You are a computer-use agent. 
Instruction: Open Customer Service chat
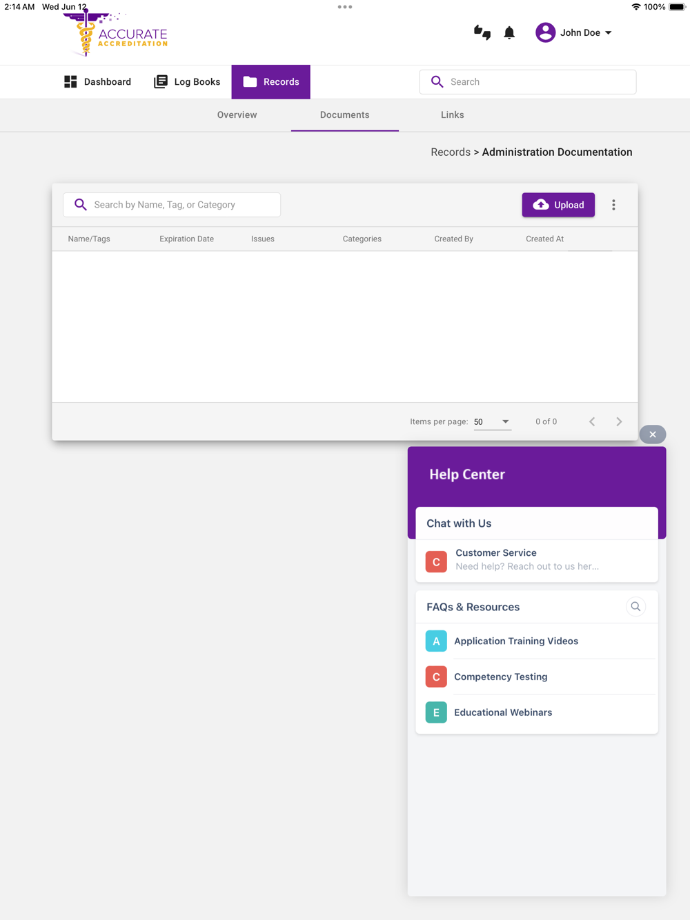pyautogui.click(x=537, y=560)
